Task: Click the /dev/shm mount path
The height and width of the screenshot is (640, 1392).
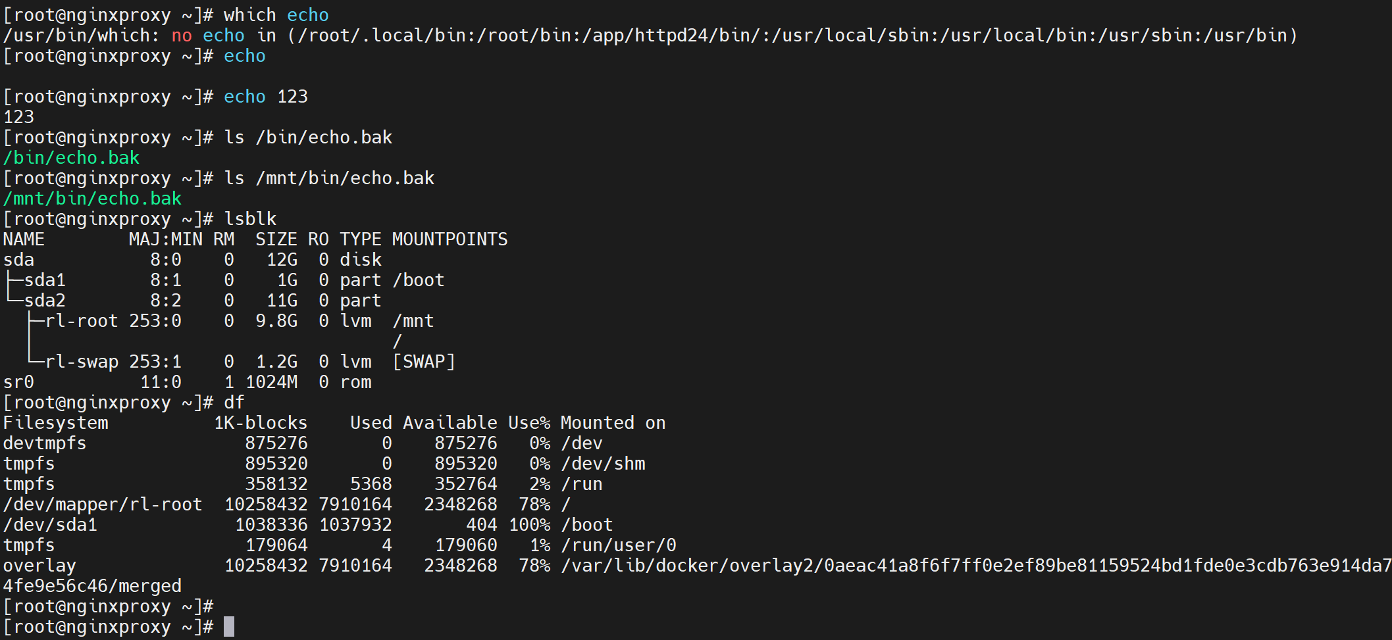Action: coord(603,464)
